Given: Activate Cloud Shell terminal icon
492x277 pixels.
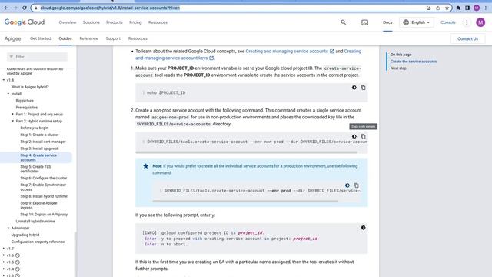Looking at the screenshot, I should pos(364,22).
